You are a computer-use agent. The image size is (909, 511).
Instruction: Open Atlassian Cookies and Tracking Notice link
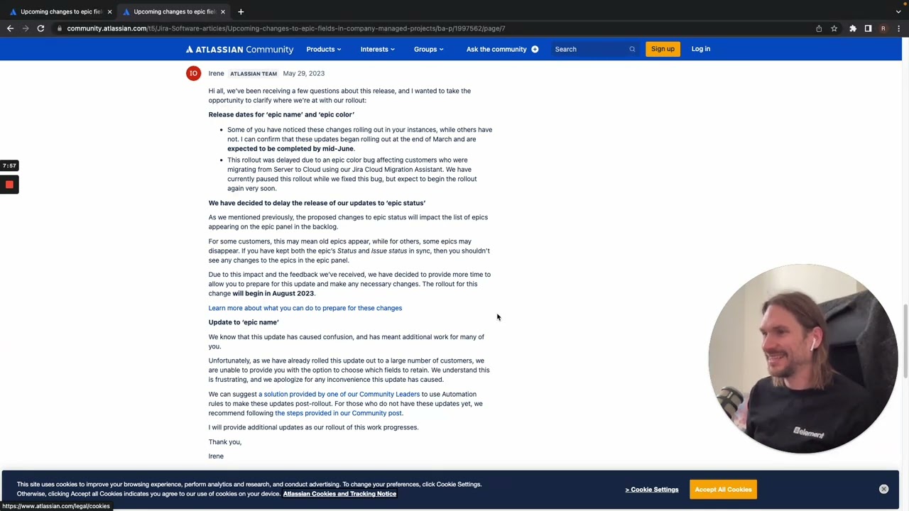pyautogui.click(x=339, y=494)
